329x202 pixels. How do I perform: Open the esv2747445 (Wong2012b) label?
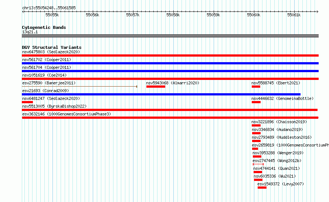click(x=277, y=161)
